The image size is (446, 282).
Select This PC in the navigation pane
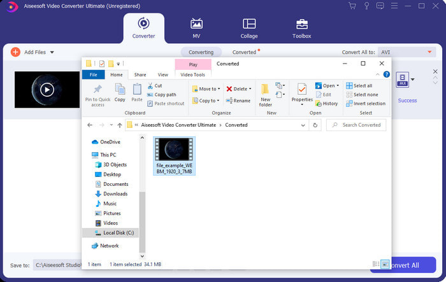[x=104, y=155]
